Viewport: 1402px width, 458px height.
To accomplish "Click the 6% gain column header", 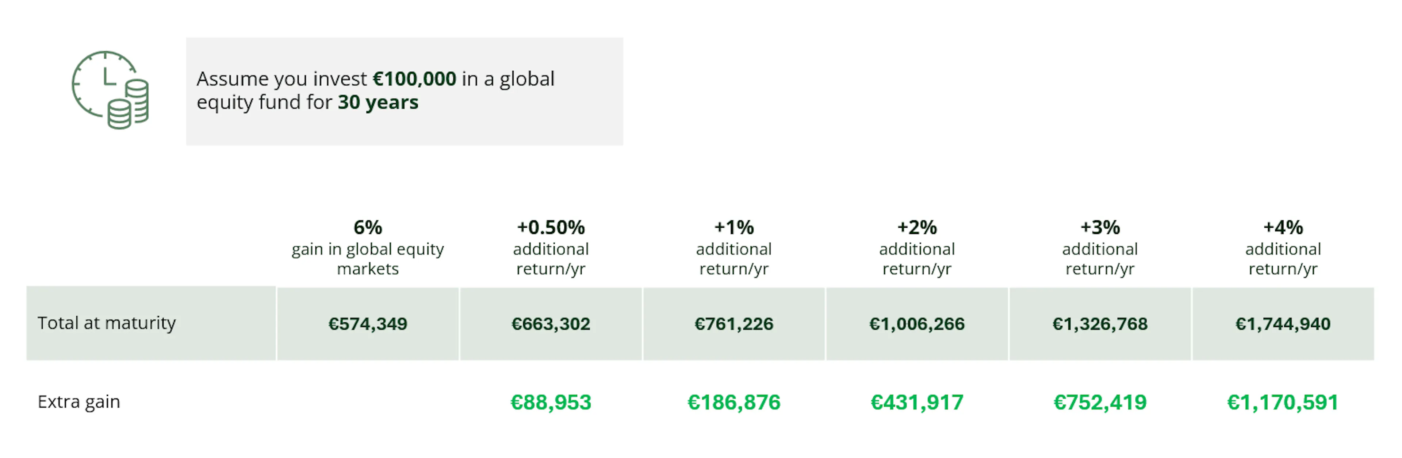I will (368, 247).
